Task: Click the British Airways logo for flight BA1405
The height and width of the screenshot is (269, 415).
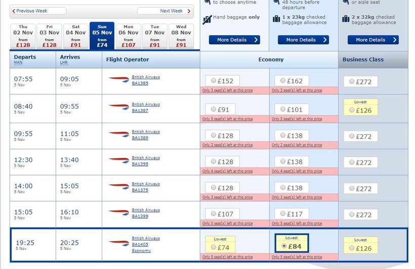Action: 119,243
